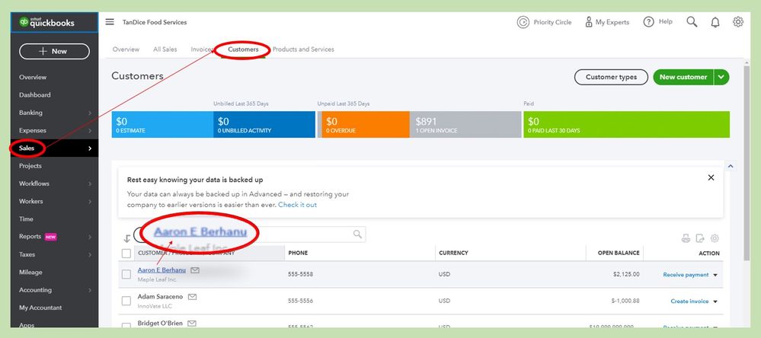This screenshot has height=338, width=761.
Task: Email Adam Saraceno via envelope icon
Action: pyautogui.click(x=193, y=296)
